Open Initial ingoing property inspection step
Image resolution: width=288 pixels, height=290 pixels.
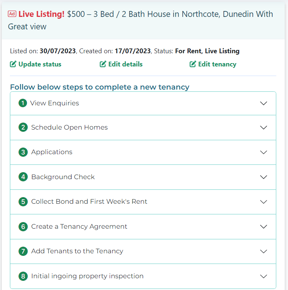pyautogui.click(x=87, y=276)
